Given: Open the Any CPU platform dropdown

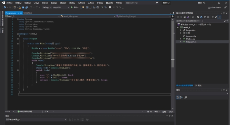Looking at the screenshot, I should coord(61,7).
